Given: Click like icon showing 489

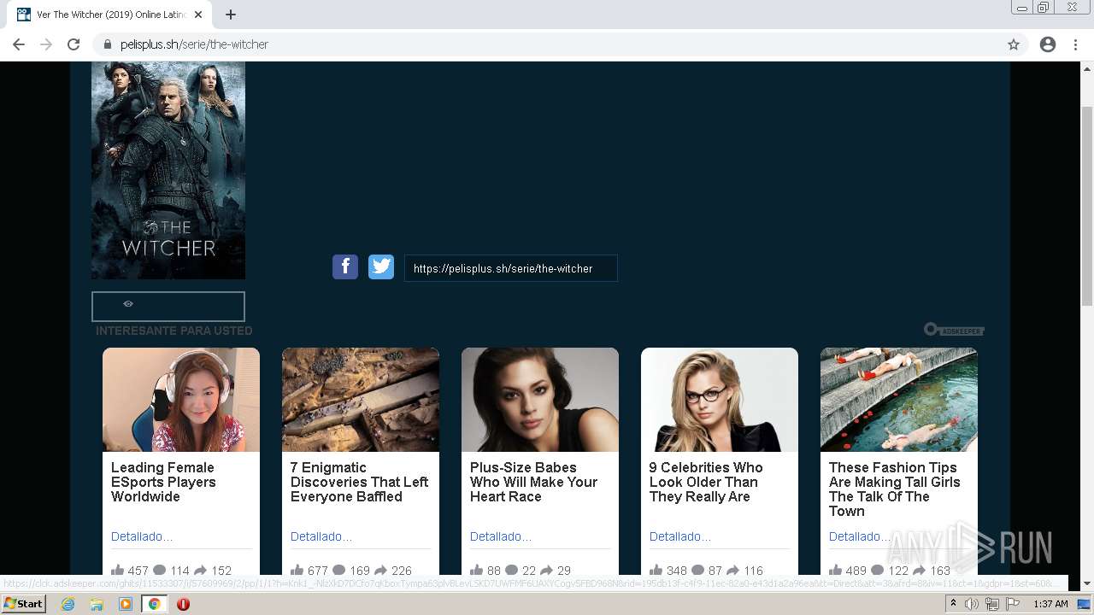Looking at the screenshot, I should click(836, 570).
